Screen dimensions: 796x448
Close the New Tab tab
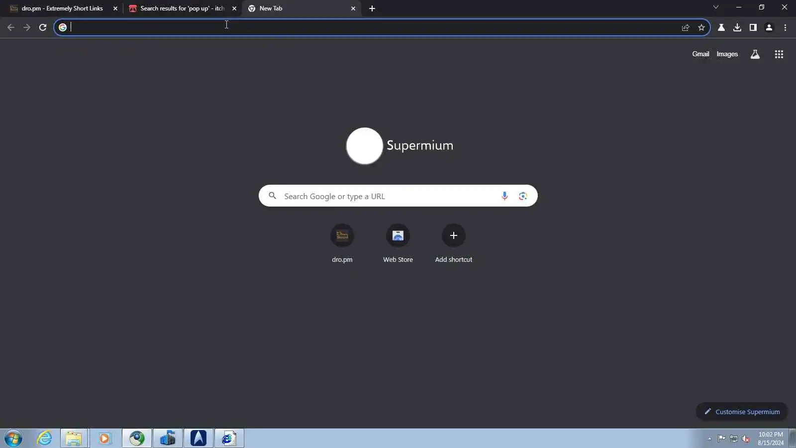353,8
